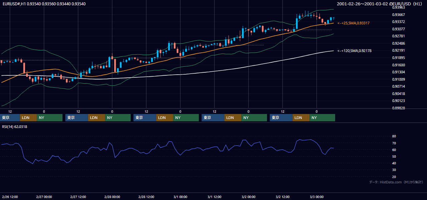
Task: Select the 2001-02-26～2001-03-02 EUR/USD (H1) title
Action: click(x=380, y=4)
